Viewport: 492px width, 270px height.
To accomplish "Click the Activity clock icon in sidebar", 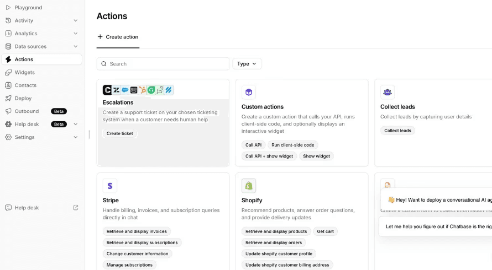I will point(8,20).
